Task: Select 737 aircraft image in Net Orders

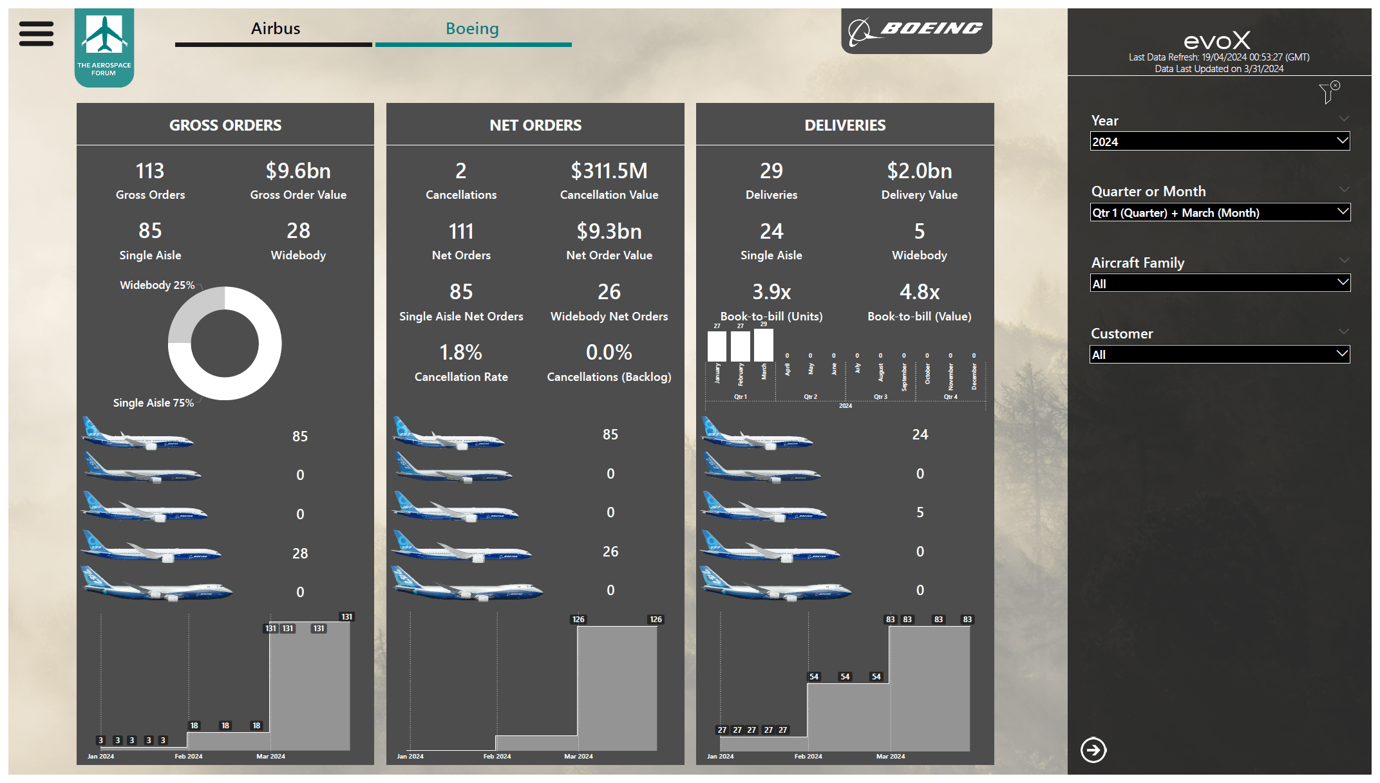Action: coord(449,433)
